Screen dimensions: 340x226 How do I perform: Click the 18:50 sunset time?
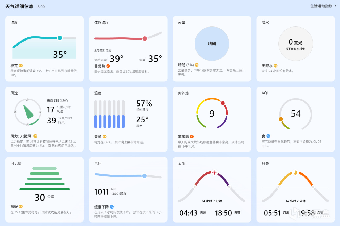point(223,213)
